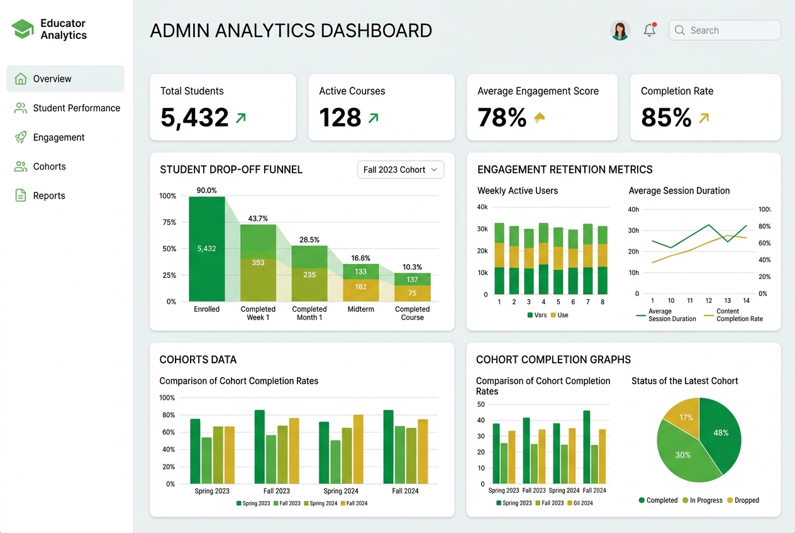Click the COHORT COMPLETION GRAPHS heading

point(553,360)
